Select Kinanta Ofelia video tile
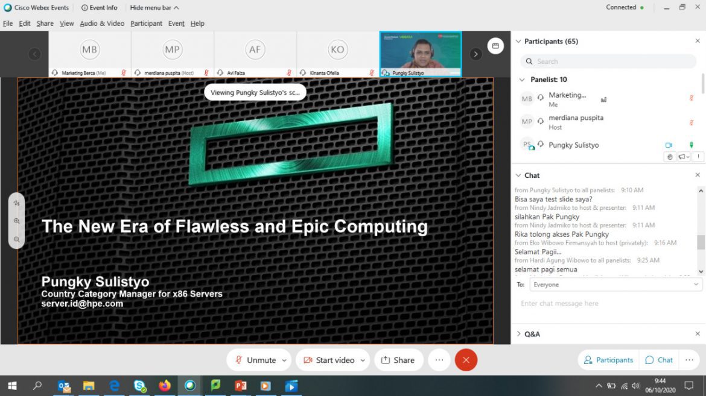 [338, 54]
